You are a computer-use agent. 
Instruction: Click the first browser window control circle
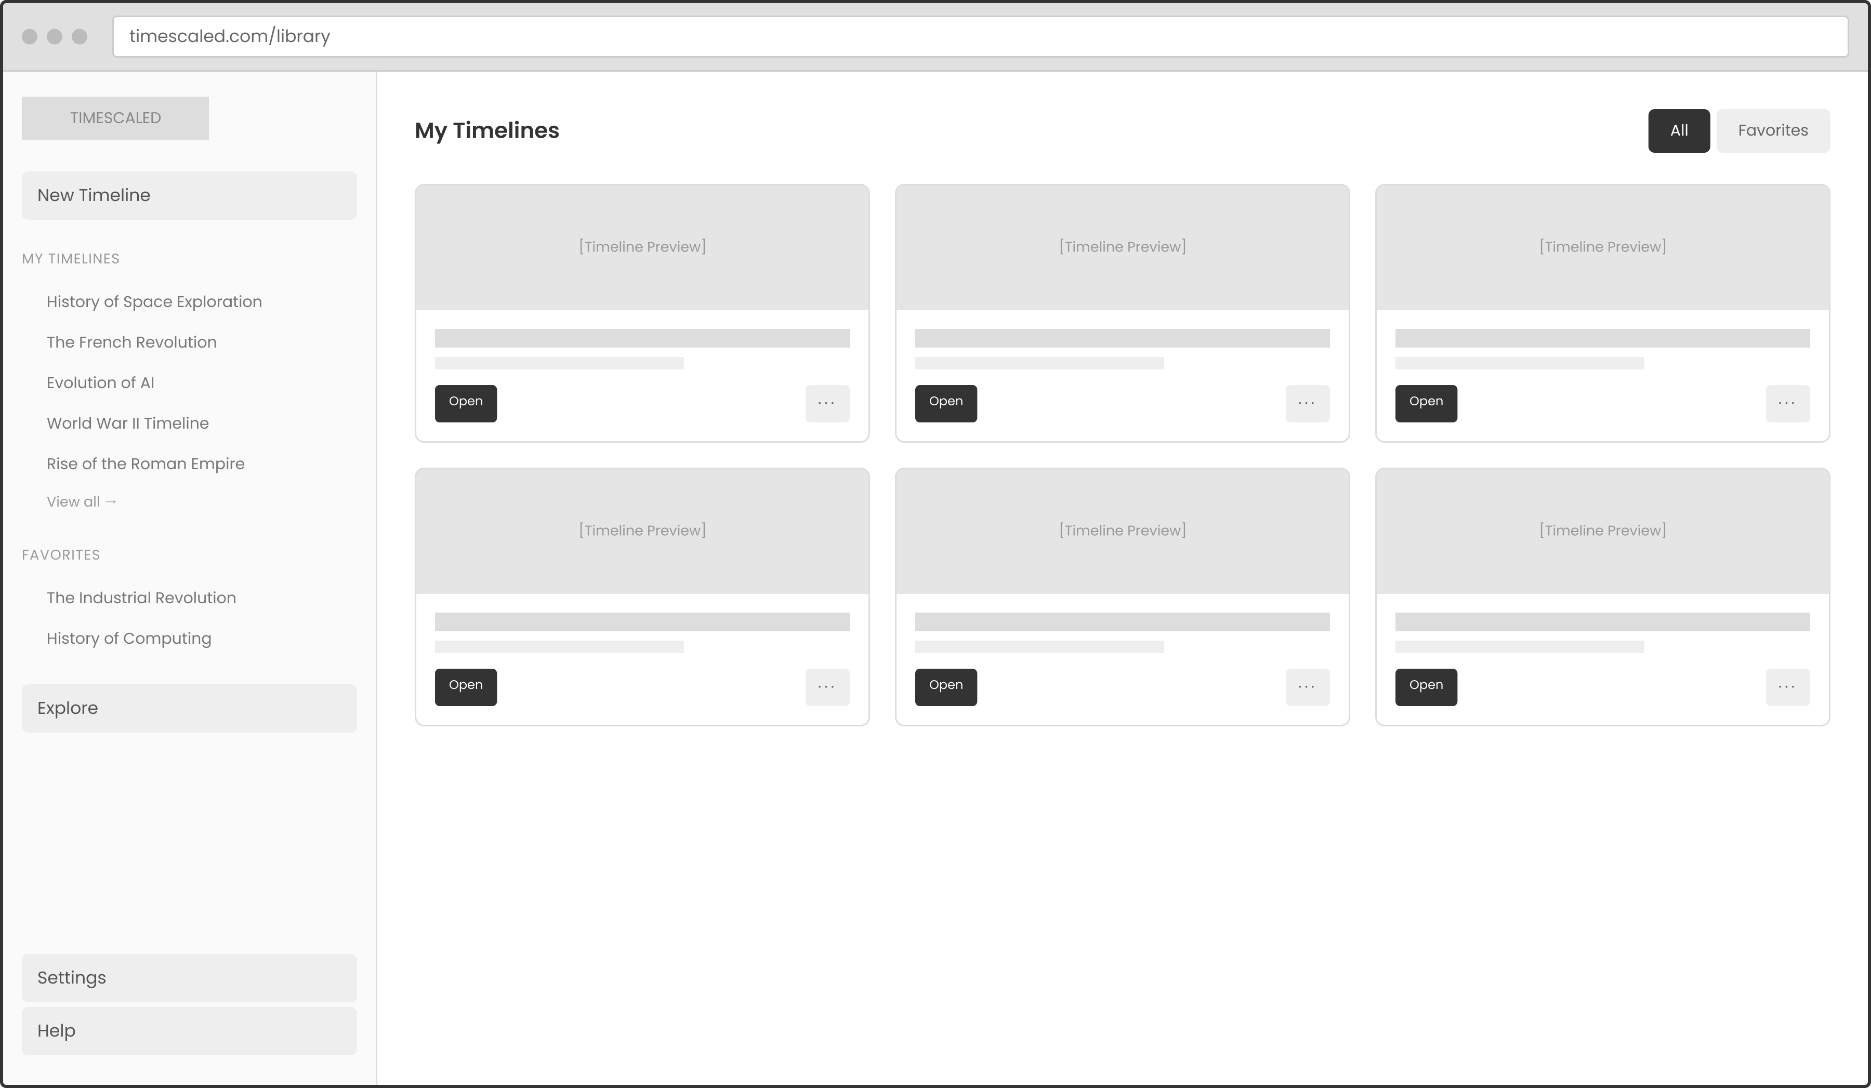coord(30,36)
